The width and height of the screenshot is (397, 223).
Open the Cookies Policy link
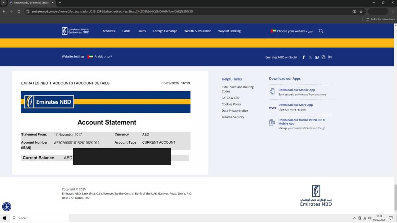(x=231, y=104)
